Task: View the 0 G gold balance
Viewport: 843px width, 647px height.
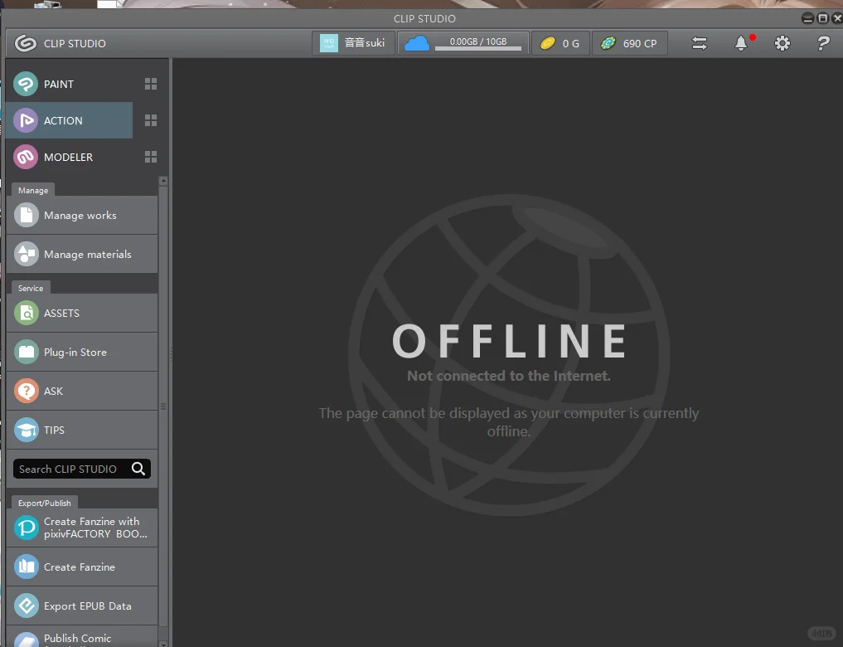Action: (560, 43)
